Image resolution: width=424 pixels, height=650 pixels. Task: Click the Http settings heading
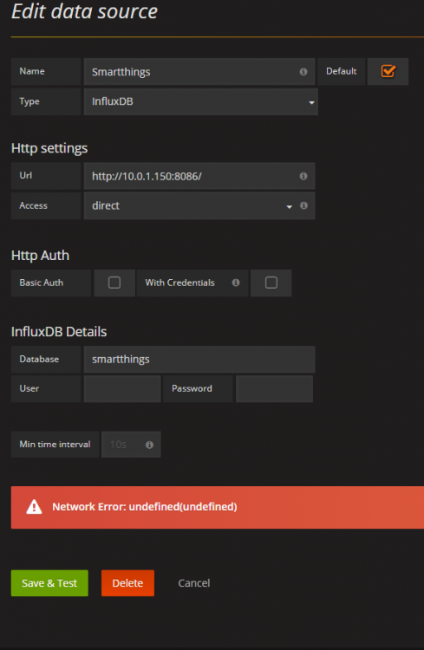[x=49, y=148]
